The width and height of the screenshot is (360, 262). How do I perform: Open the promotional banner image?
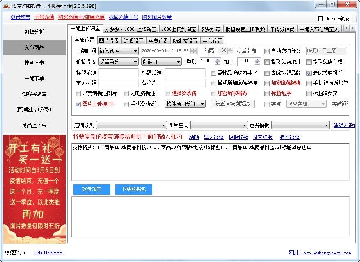click(34, 188)
